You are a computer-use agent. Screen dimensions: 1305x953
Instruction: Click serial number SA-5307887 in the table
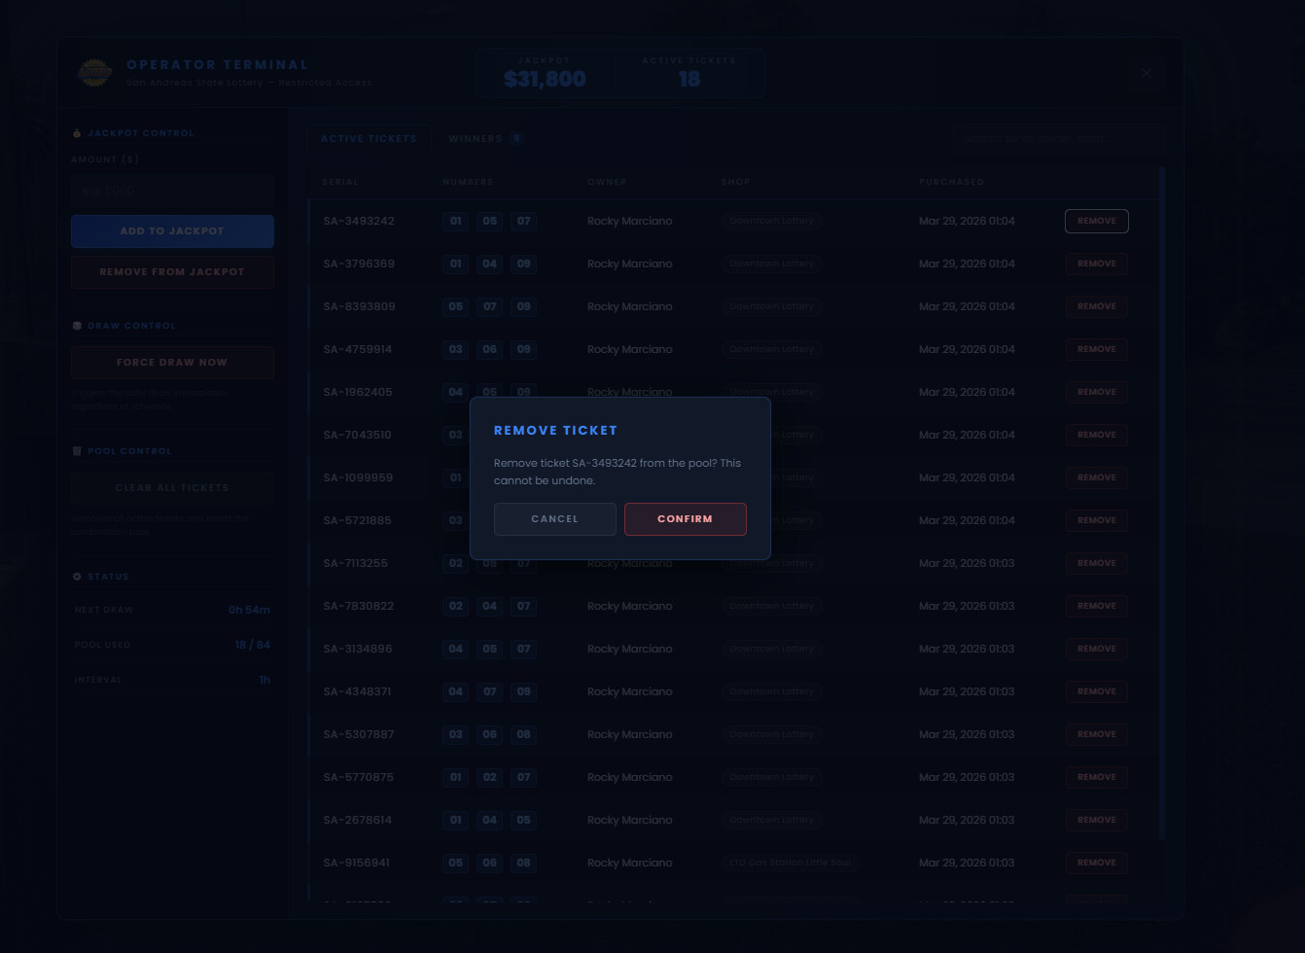[359, 734]
